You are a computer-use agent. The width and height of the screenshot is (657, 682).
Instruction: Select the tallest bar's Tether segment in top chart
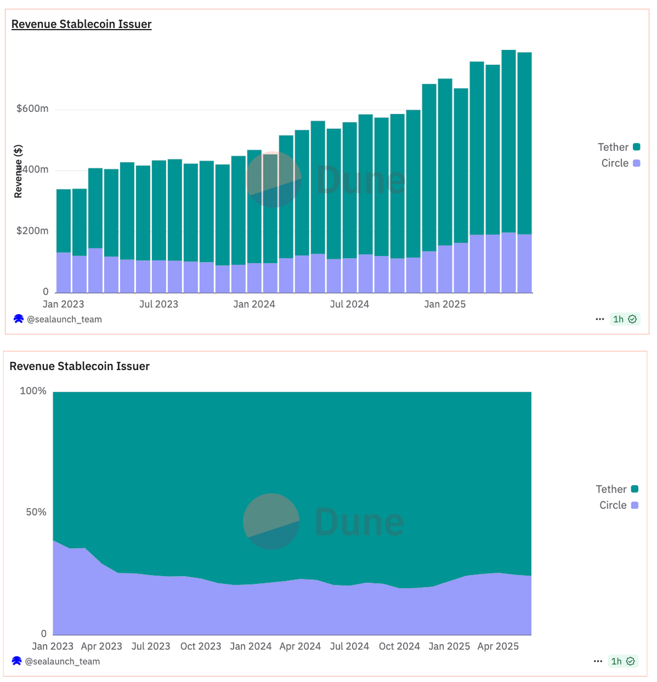click(508, 141)
